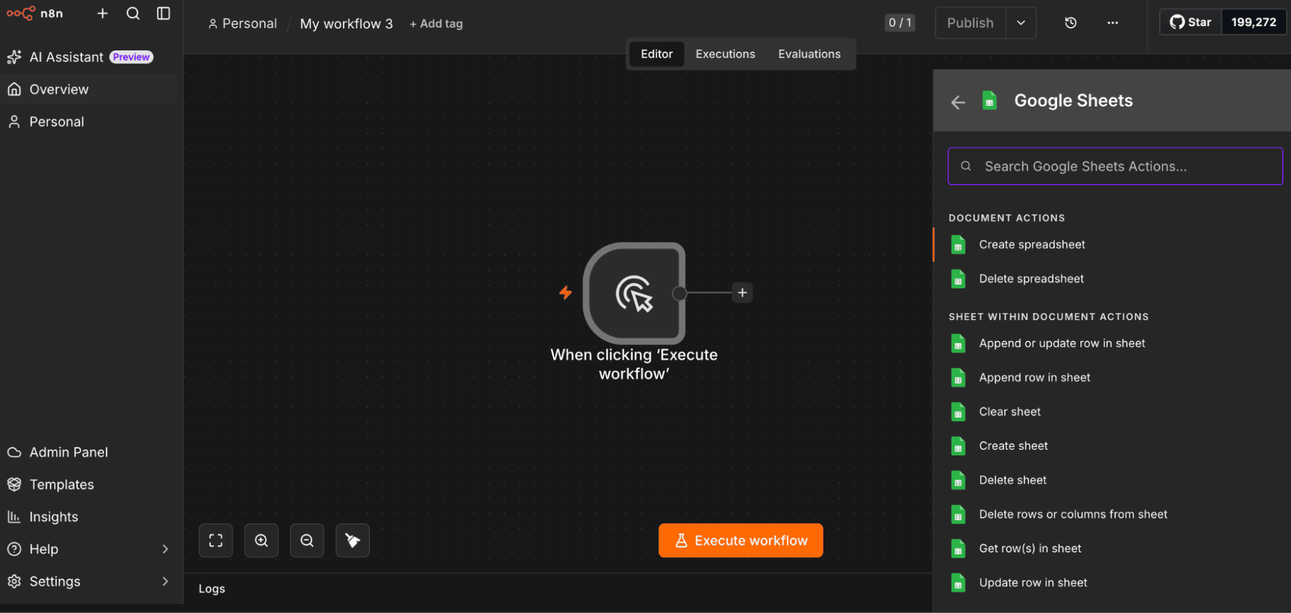Screen dimensions: 1291x613
Task: Open the Publish dropdown arrow
Action: pyautogui.click(x=1021, y=23)
